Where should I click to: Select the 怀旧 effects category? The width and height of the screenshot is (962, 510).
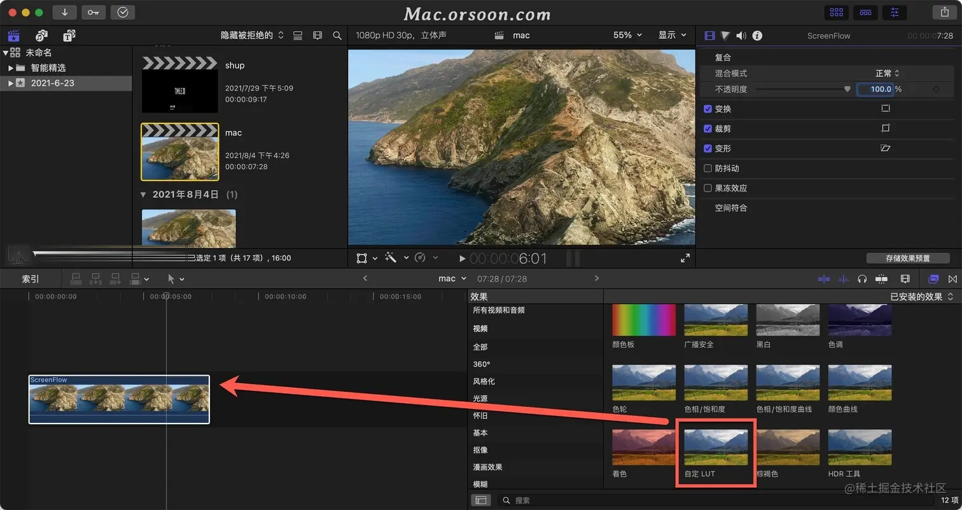(x=480, y=416)
